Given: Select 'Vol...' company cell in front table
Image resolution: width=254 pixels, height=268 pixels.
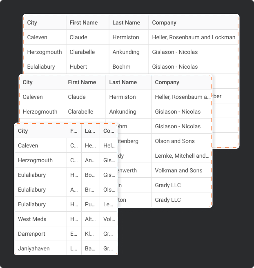Looking at the screenshot, I should (x=109, y=219).
